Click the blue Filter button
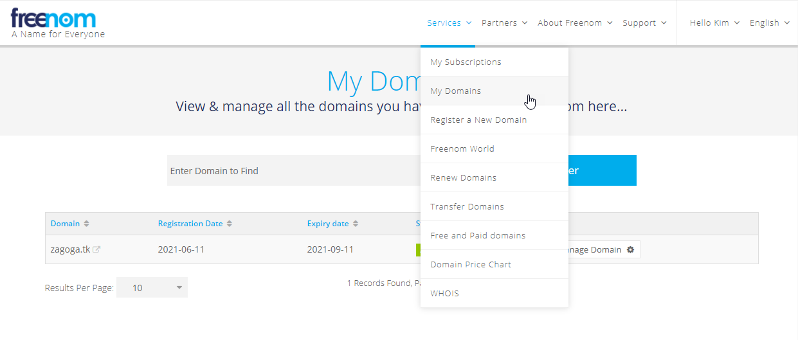 [603, 170]
